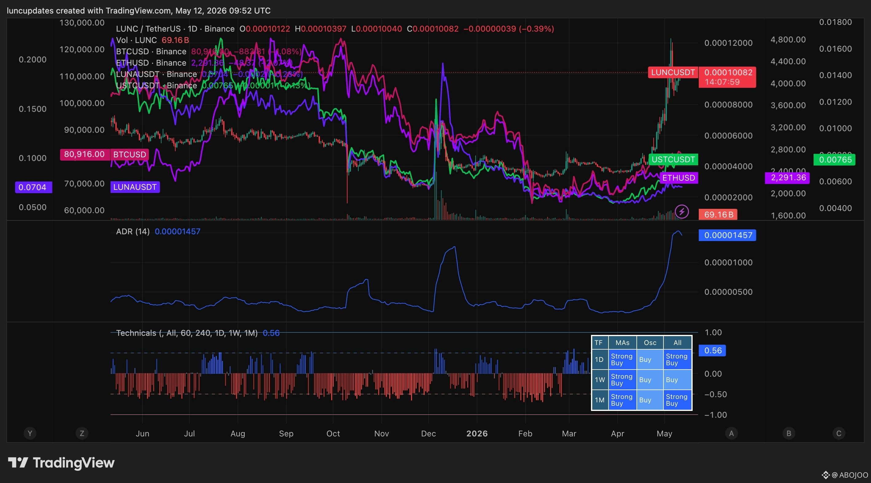Image resolution: width=871 pixels, height=483 pixels.
Task: Click the Jun label on time axis
Action: [142, 433]
